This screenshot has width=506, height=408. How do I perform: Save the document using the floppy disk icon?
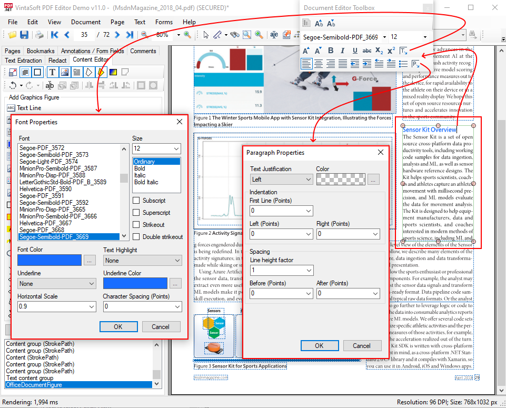click(25, 35)
